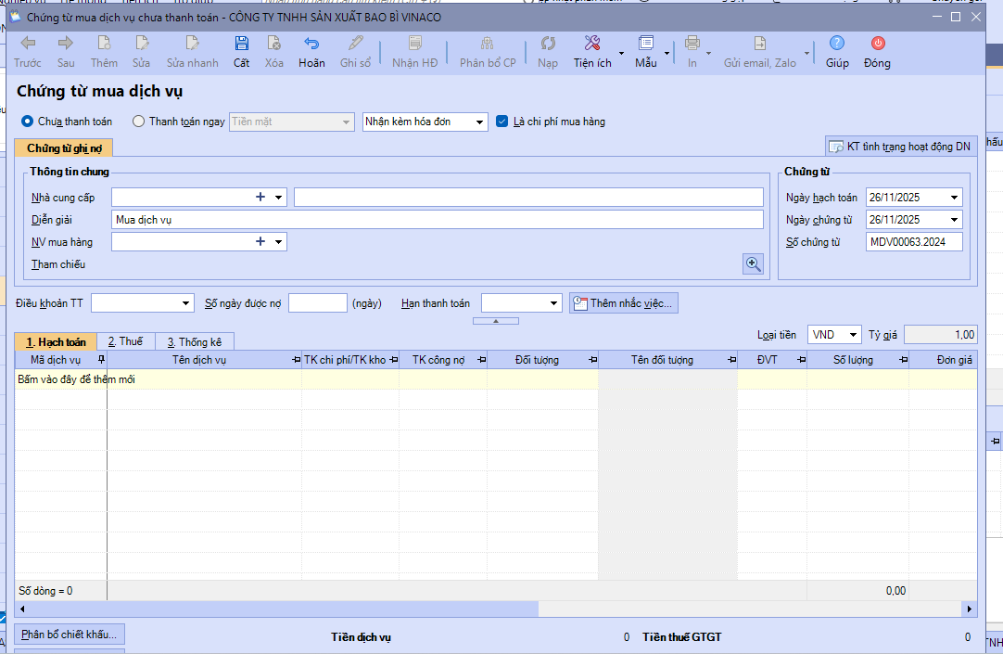Screen dimensions: 1003x654
Task: Open the Tiện ích tools icon
Action: click(x=592, y=44)
